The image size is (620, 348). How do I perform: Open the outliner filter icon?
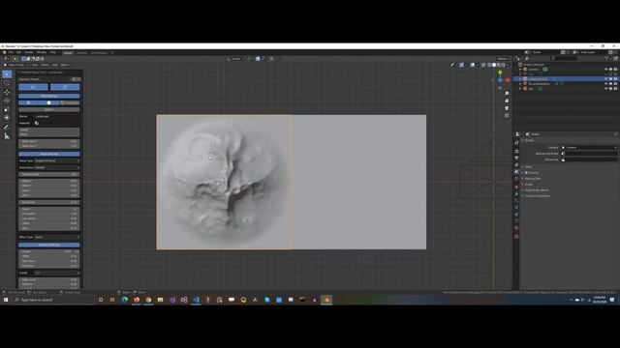[x=607, y=58]
